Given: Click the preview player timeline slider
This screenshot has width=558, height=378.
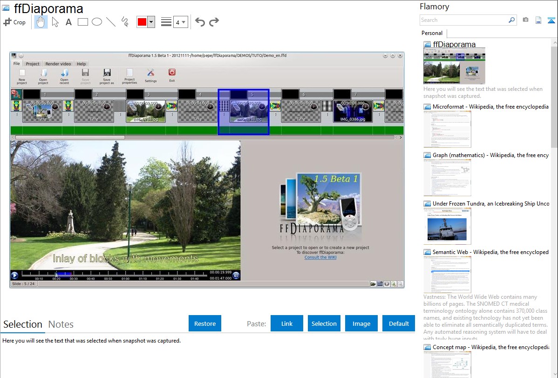Looking at the screenshot, I should pyautogui.click(x=114, y=275).
